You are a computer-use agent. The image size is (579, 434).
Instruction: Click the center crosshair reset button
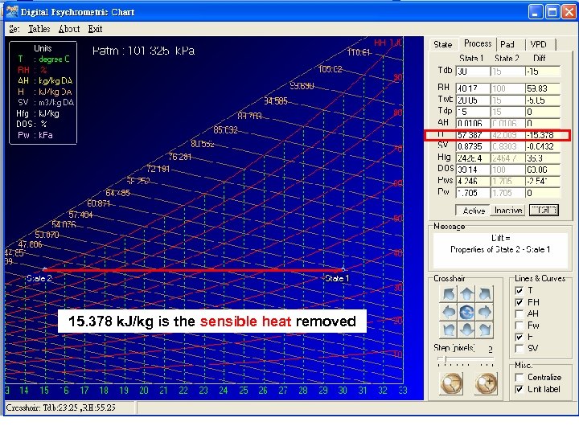click(x=466, y=312)
